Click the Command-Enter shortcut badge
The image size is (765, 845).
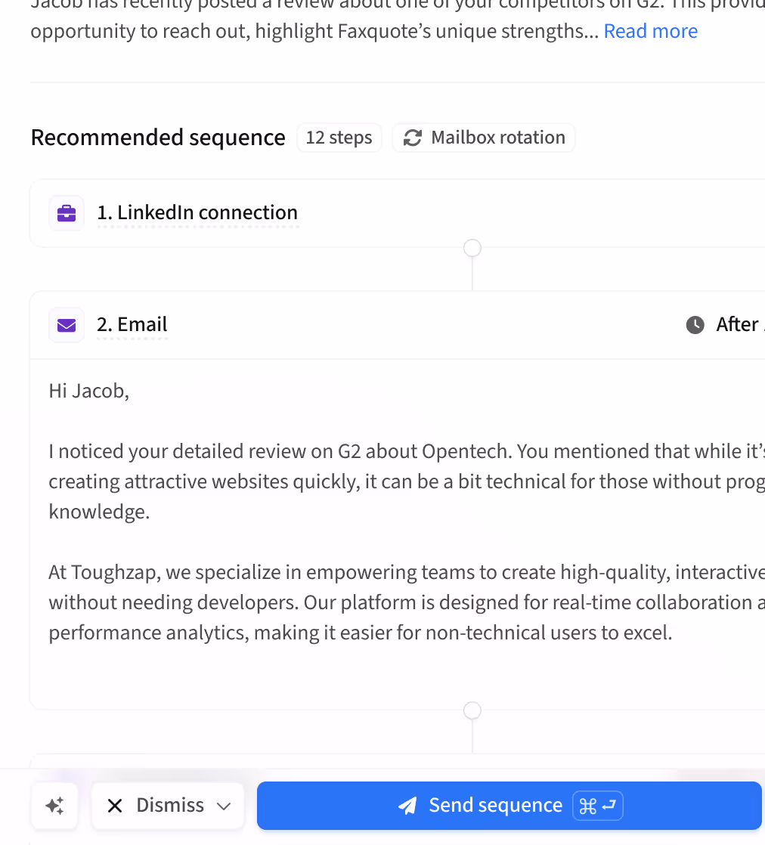point(598,806)
